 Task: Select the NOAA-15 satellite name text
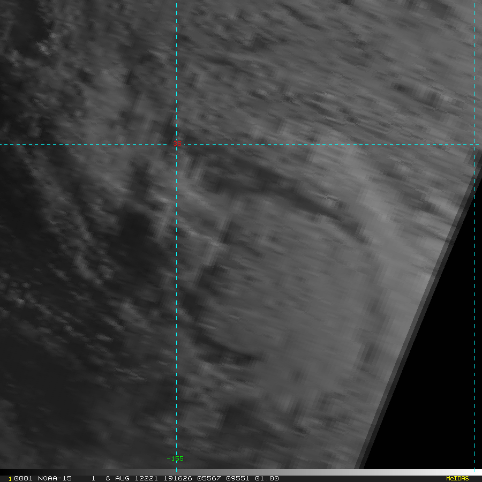pyautogui.click(x=55, y=478)
